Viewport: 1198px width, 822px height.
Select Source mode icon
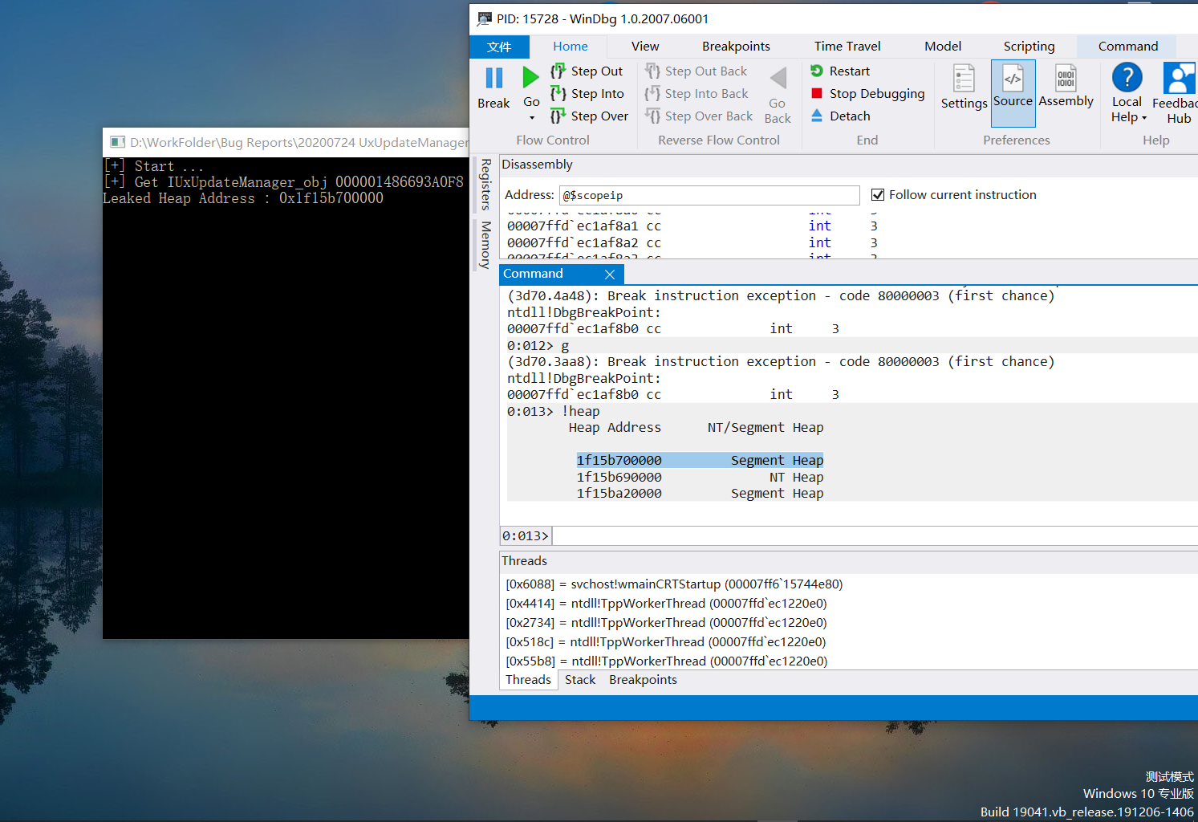point(1013,78)
